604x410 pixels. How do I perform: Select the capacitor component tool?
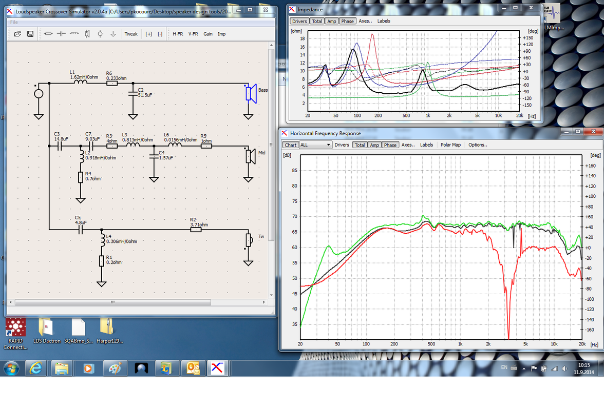tap(61, 34)
